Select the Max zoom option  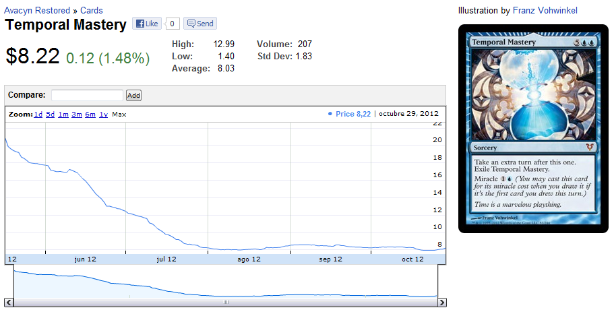point(119,115)
